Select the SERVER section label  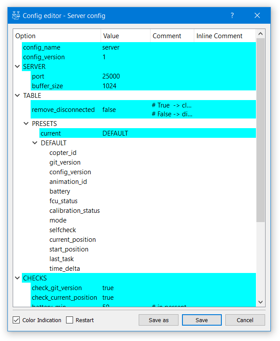pos(34,66)
